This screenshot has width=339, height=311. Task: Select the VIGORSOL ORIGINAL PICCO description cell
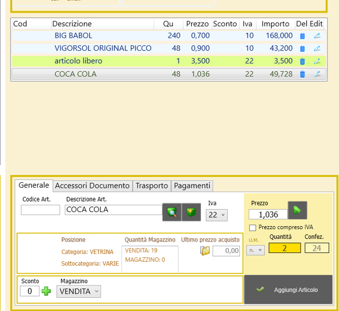click(103, 48)
